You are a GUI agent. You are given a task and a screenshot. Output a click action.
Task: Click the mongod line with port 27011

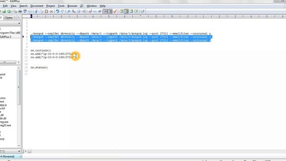coord(121,34)
